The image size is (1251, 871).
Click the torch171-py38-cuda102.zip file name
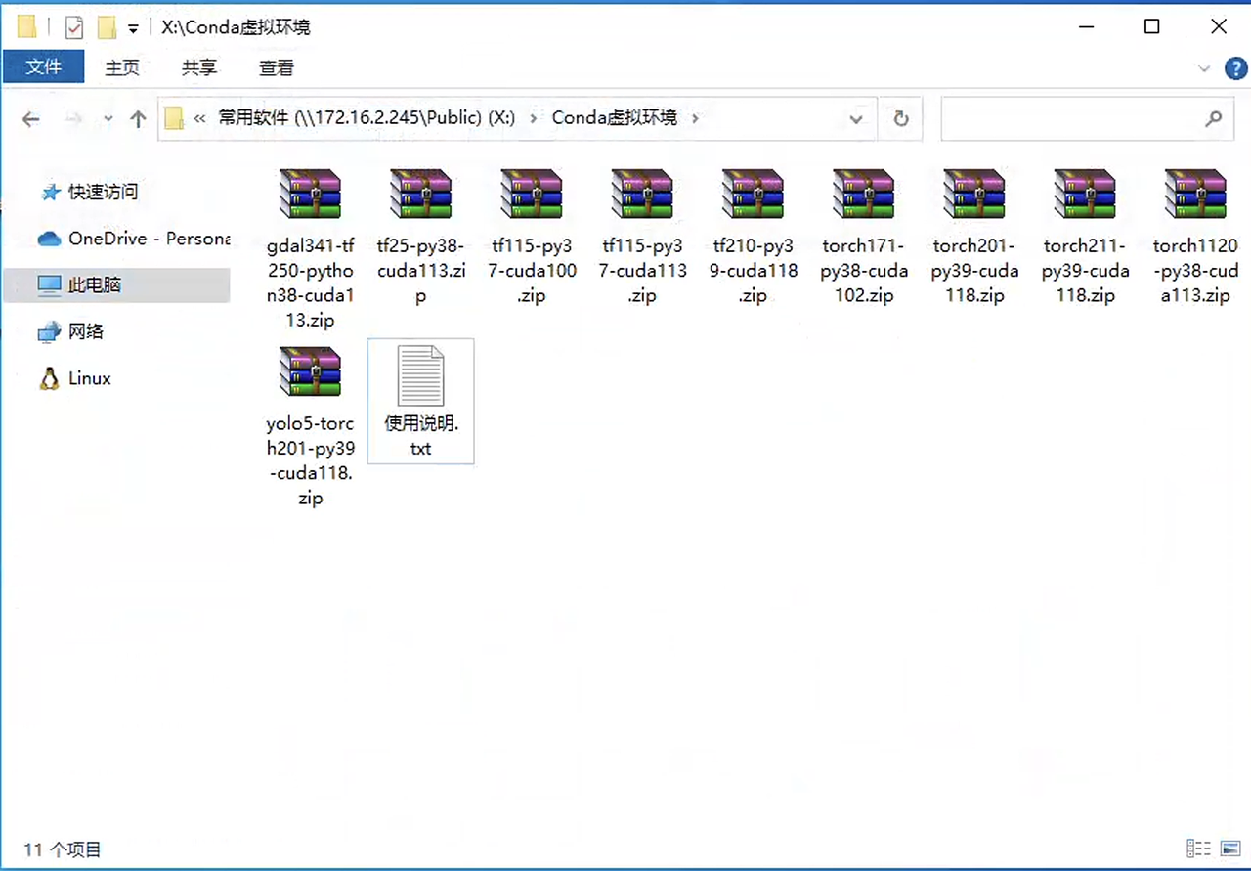[x=863, y=271]
